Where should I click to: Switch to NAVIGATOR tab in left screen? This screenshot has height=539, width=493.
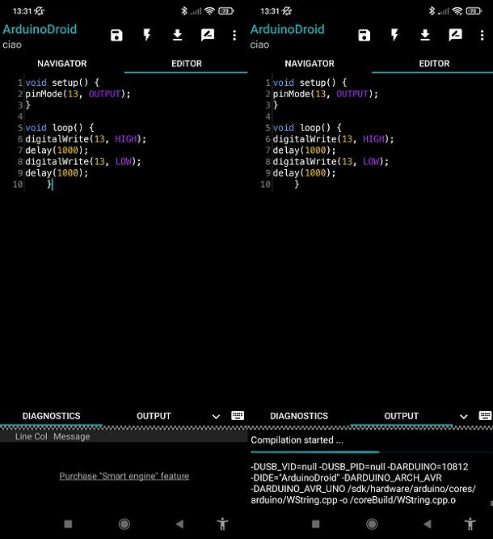62,64
